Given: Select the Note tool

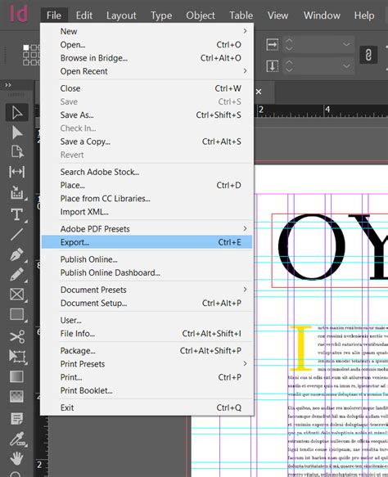Looking at the screenshot, I should (x=16, y=418).
